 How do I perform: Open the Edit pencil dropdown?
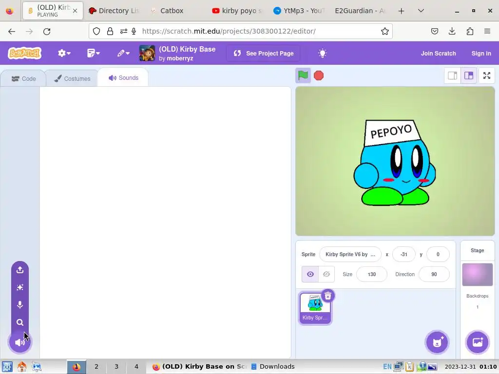click(x=123, y=53)
